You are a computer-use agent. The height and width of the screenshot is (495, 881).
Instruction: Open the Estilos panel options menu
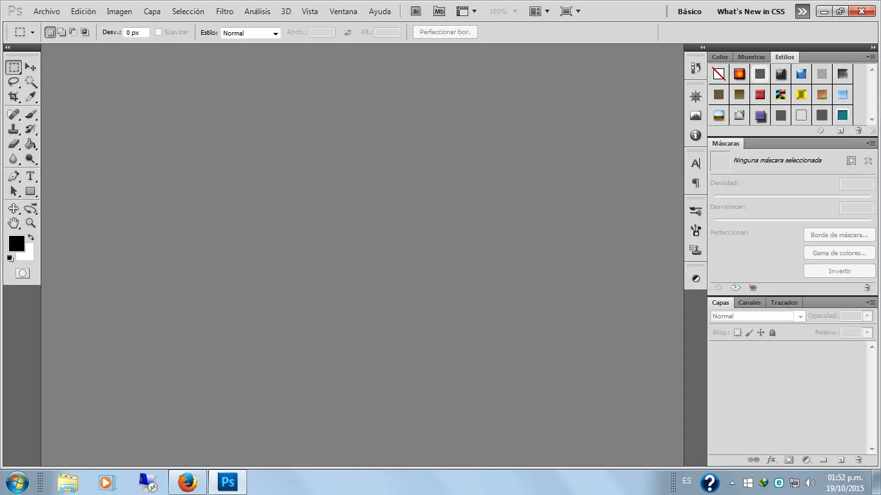click(x=871, y=57)
